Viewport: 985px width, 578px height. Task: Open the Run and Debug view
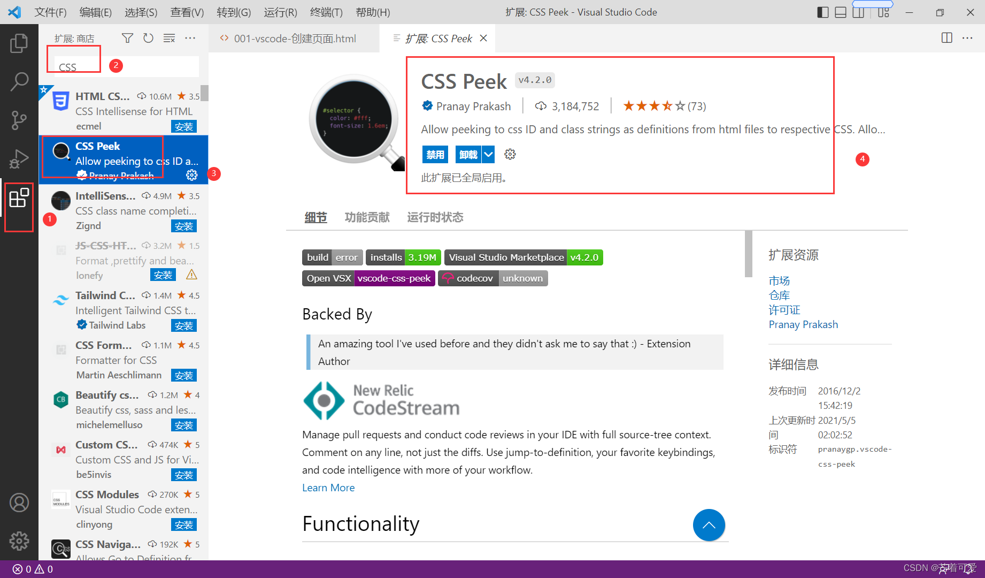point(19,159)
